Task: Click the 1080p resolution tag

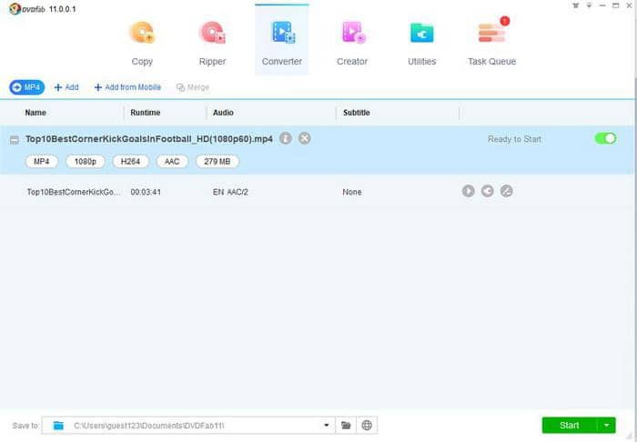Action: [86, 162]
